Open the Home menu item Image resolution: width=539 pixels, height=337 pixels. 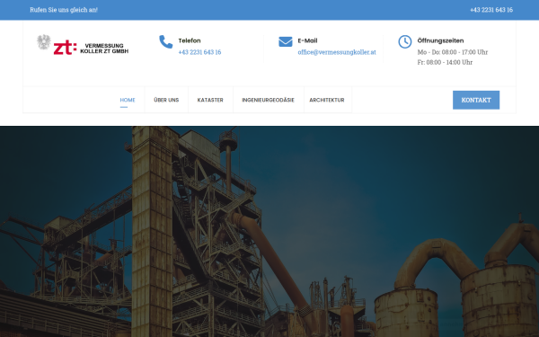point(128,100)
